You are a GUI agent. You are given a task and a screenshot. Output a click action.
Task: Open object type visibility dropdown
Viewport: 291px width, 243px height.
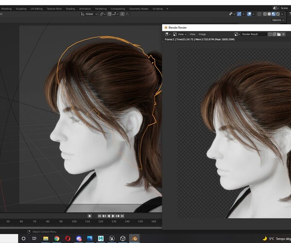coord(232,14)
